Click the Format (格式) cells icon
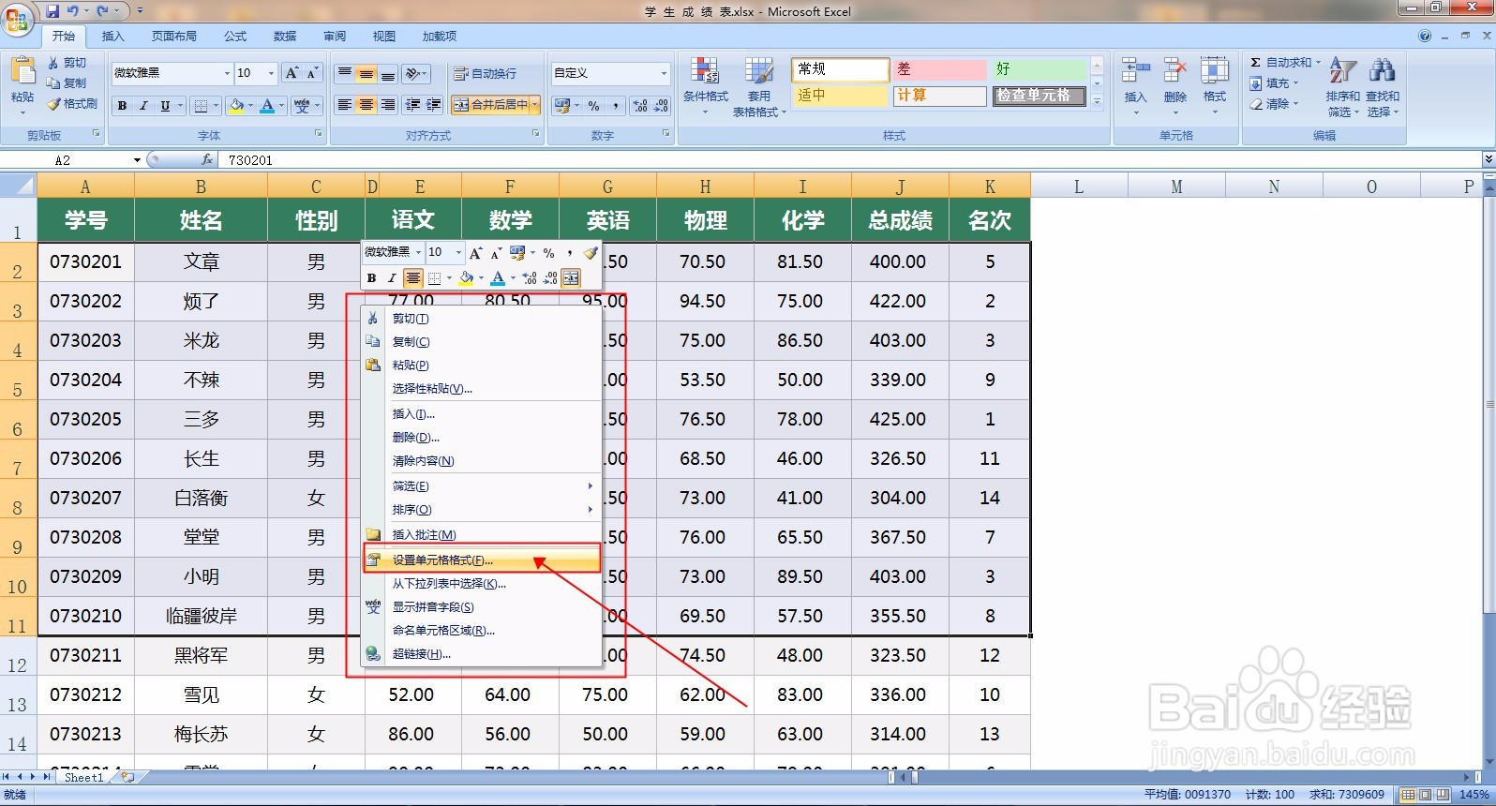 (x=1214, y=71)
